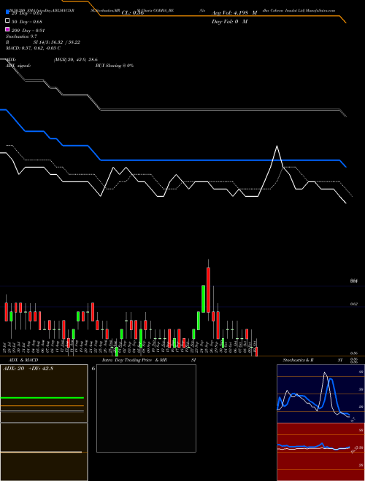Click the last red candlestick on the chart
The width and height of the screenshot is (365, 481).
click(256, 351)
